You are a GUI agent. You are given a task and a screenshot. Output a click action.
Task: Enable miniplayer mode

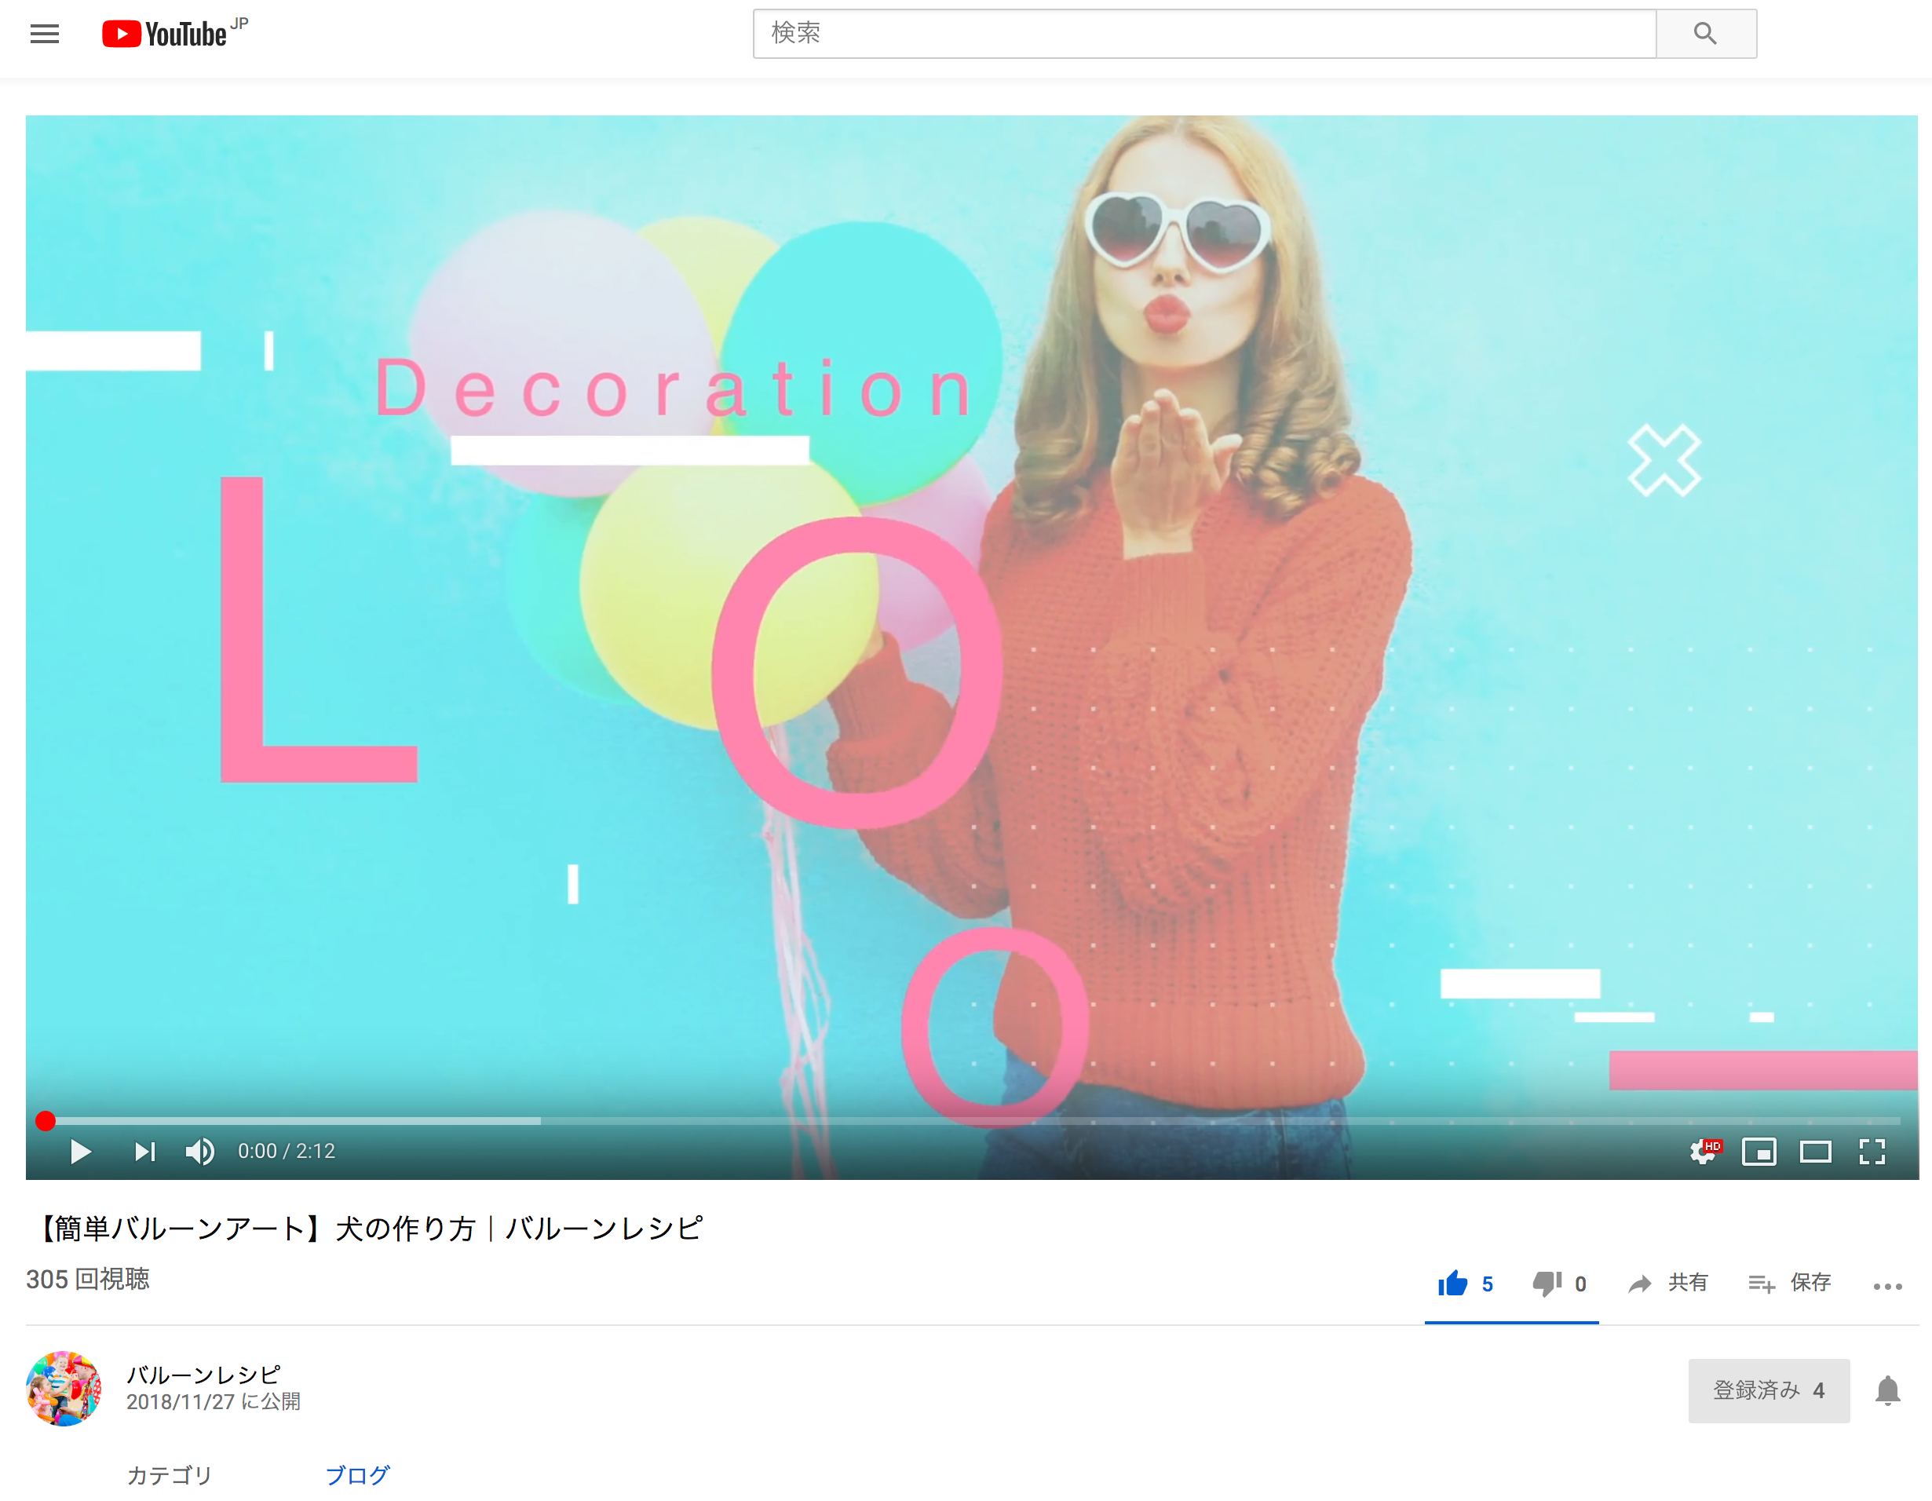coord(1759,1151)
